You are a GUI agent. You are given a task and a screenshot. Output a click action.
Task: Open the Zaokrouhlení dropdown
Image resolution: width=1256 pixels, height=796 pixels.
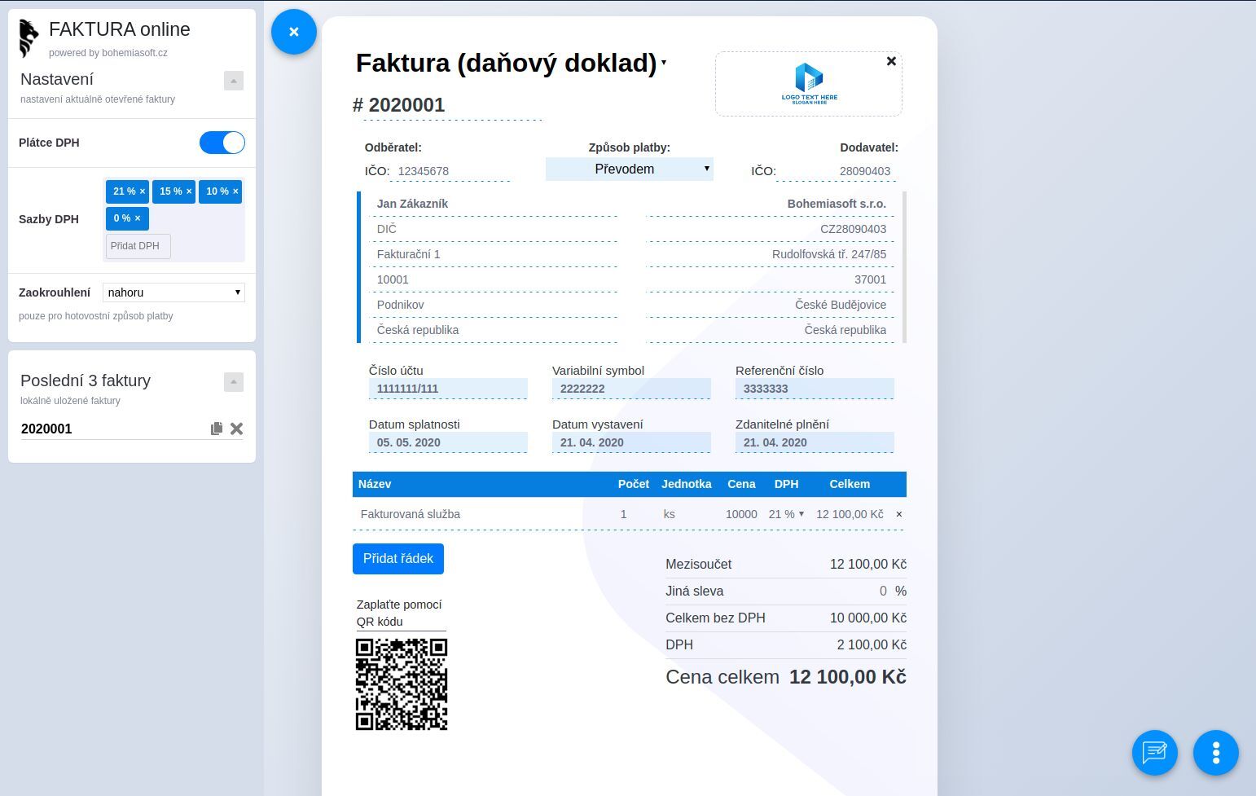pos(173,292)
